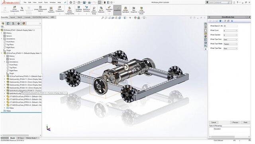The height and width of the screenshot is (144, 255).
Task: Switch to the Motion Study 1 tab
Action: (31, 138)
